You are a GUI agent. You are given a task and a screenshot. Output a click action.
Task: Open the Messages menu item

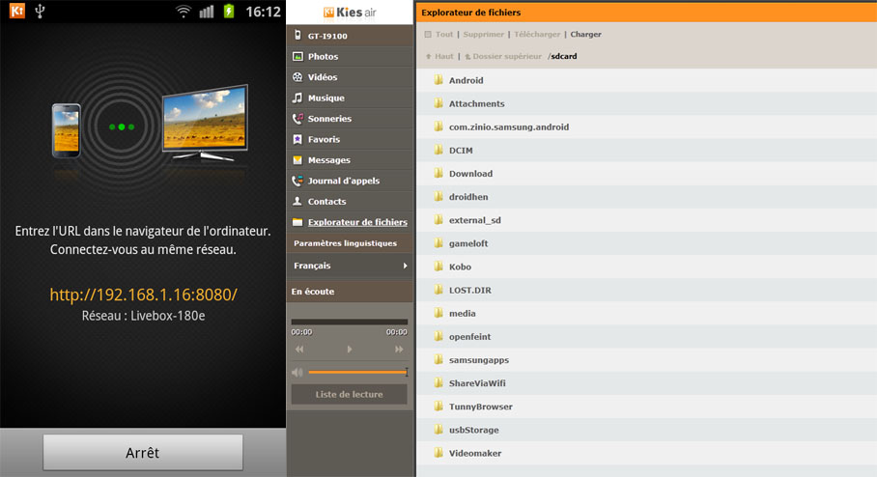[351, 160]
